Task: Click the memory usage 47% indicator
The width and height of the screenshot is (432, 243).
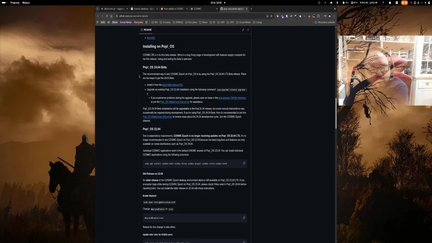Action: tap(354, 3)
